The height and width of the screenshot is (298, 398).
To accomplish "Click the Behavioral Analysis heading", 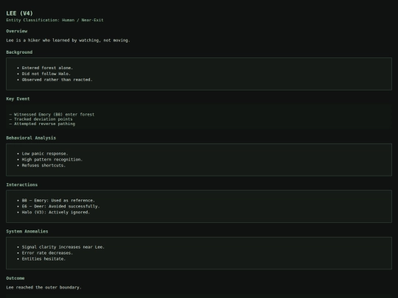I will [31, 138].
